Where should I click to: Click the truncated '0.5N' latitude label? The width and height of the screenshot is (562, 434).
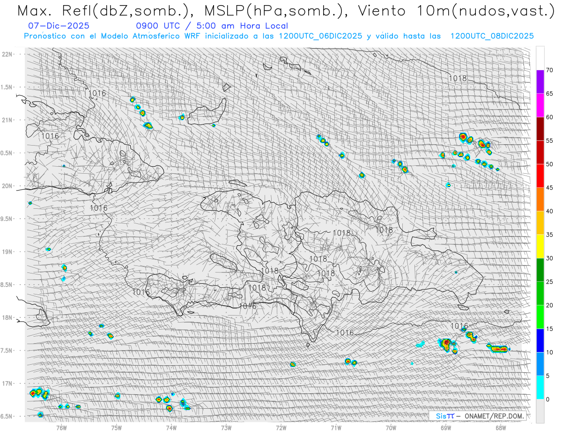[x=7, y=153]
